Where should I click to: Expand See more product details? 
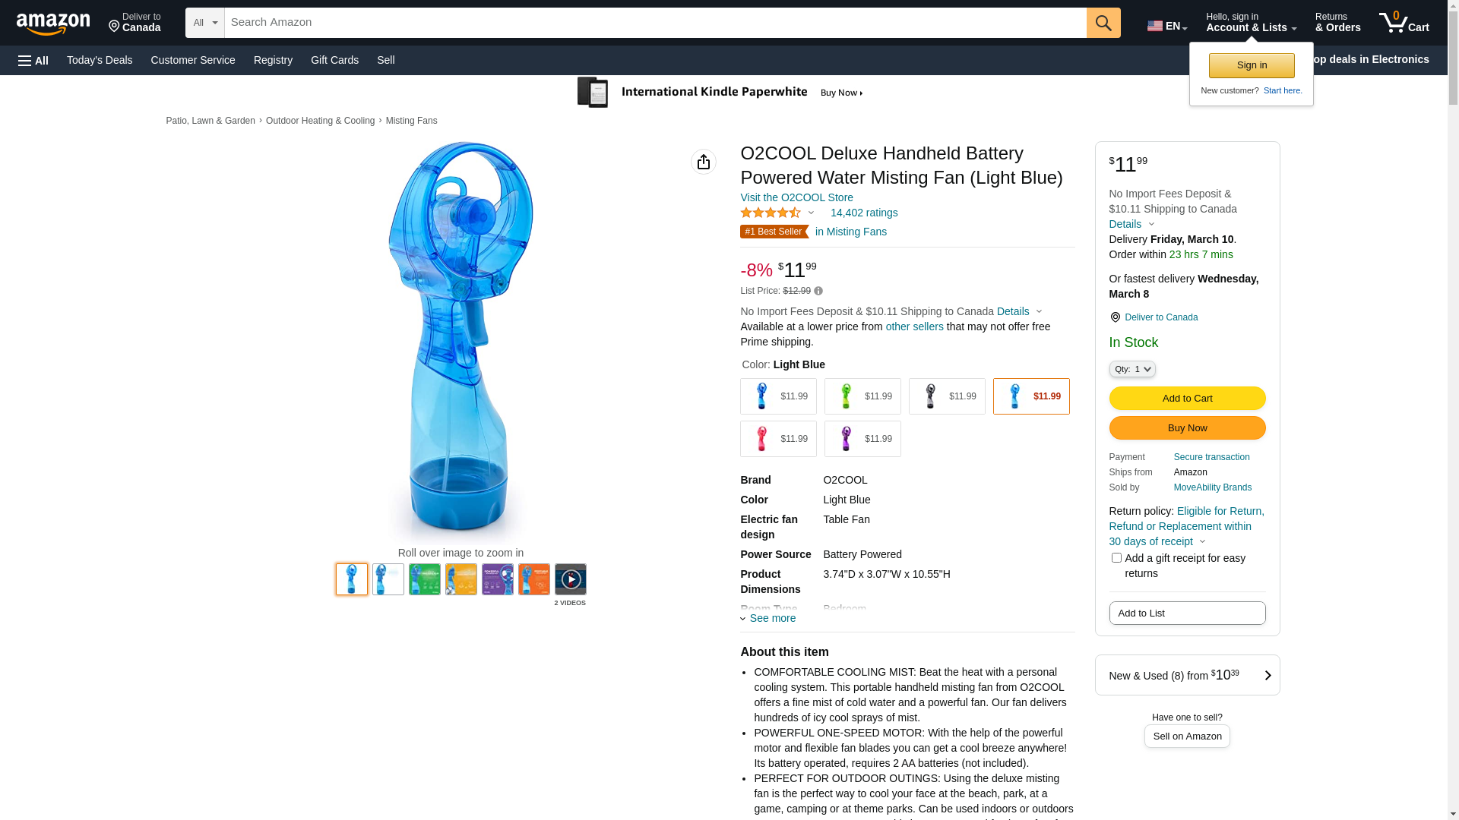click(x=768, y=618)
